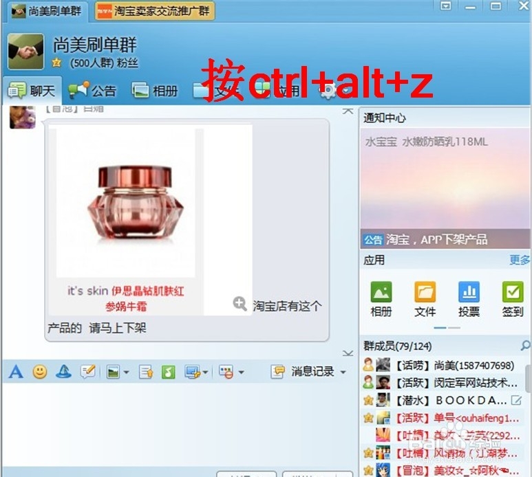This screenshot has height=477, width=532.
Task: Open the group settings gear icon
Action: [x=328, y=91]
